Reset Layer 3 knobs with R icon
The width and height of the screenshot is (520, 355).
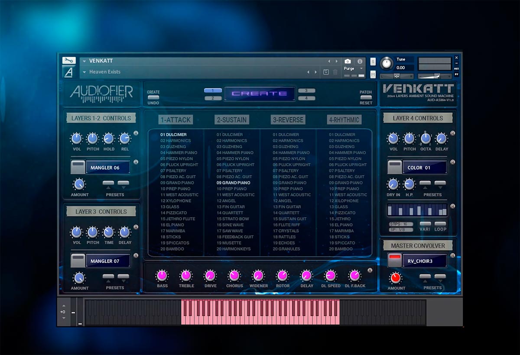click(x=136, y=227)
